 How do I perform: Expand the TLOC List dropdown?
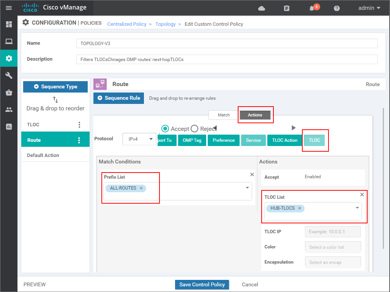click(357, 208)
